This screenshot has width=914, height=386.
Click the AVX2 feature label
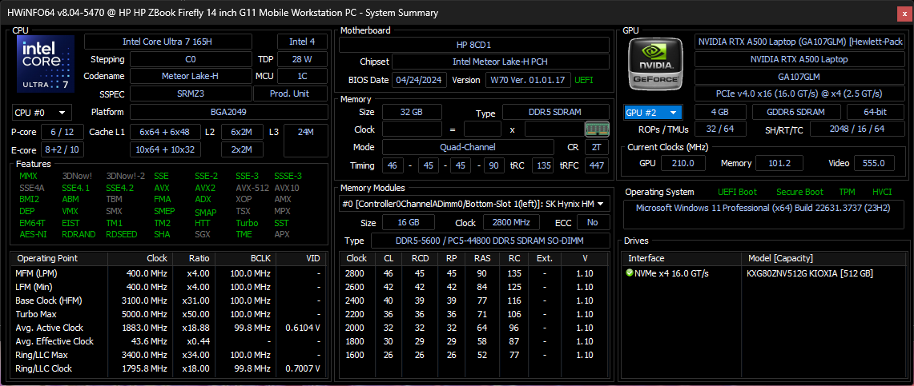[204, 188]
